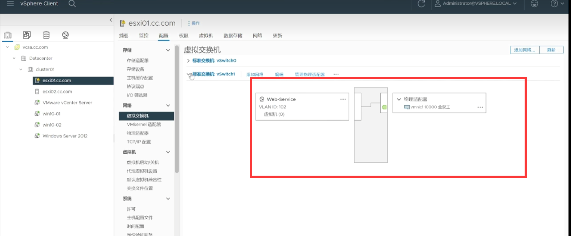This screenshot has width=571, height=236.
Task: Open the 操作 actions menu
Action: [193, 23]
